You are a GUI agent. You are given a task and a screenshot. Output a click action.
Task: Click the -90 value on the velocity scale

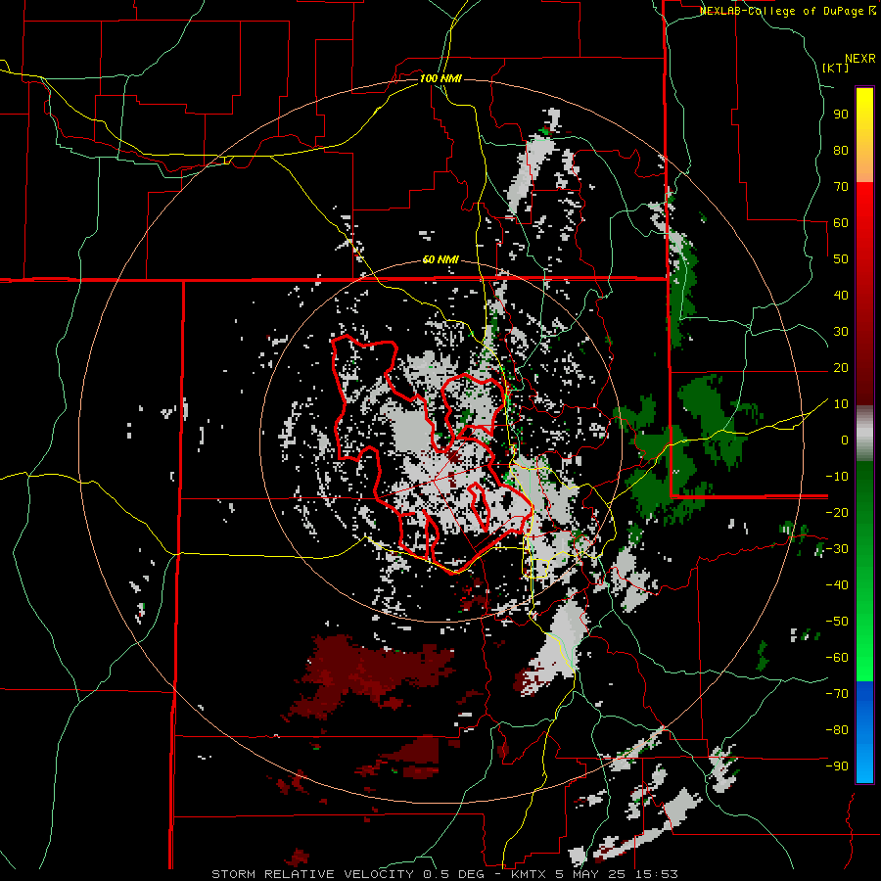(x=837, y=766)
